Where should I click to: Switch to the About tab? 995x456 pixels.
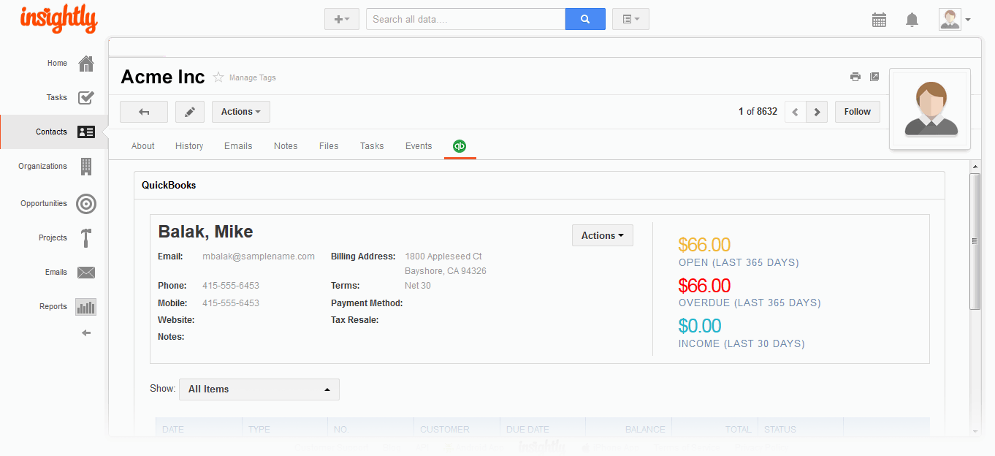point(143,146)
